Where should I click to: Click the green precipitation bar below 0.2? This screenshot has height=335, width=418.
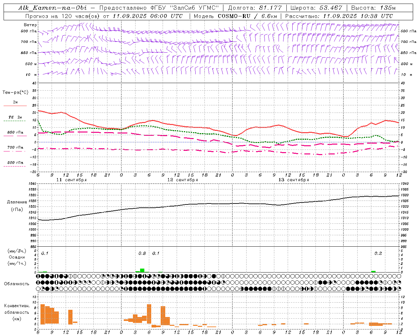click(x=373, y=272)
